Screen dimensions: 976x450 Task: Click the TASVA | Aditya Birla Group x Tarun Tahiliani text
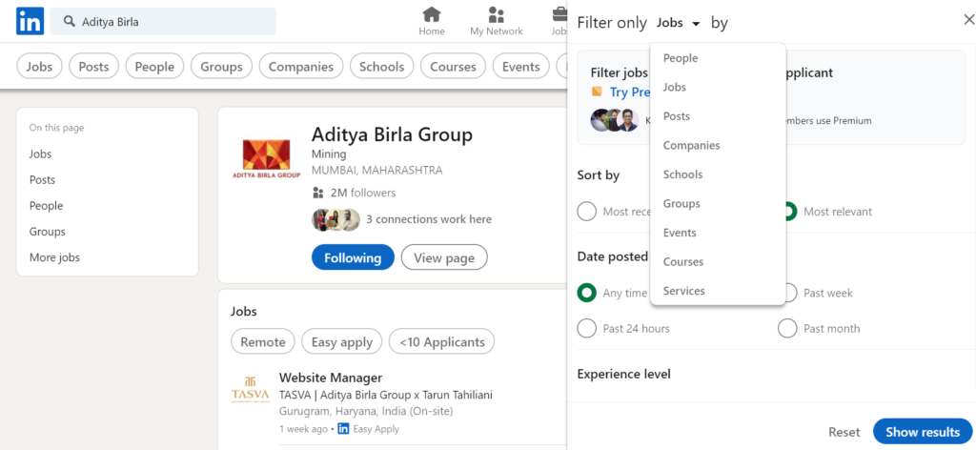click(386, 395)
